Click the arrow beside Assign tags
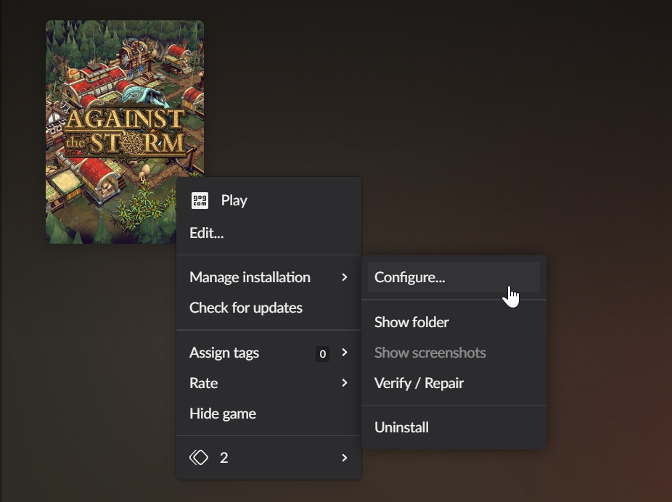The image size is (672, 502). [x=345, y=352]
